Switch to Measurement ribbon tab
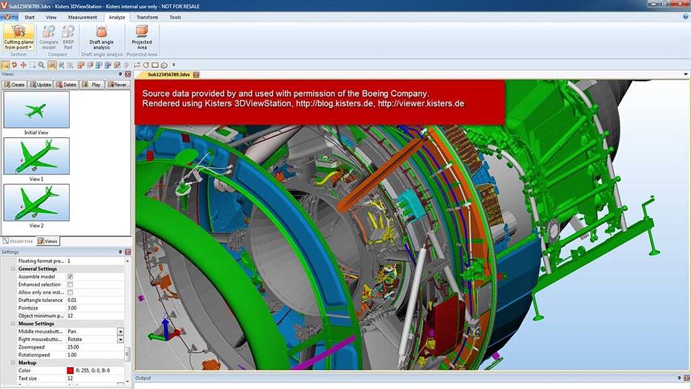Image resolution: width=691 pixels, height=389 pixels. pos(83,17)
